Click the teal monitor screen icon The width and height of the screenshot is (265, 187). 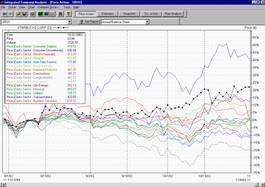point(46,14)
